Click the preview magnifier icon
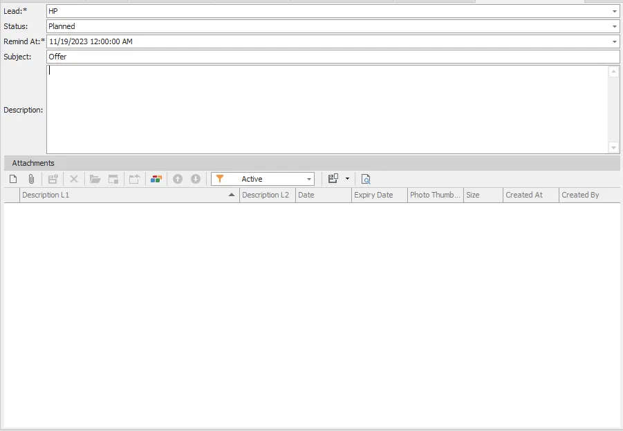The image size is (623, 431). [366, 179]
